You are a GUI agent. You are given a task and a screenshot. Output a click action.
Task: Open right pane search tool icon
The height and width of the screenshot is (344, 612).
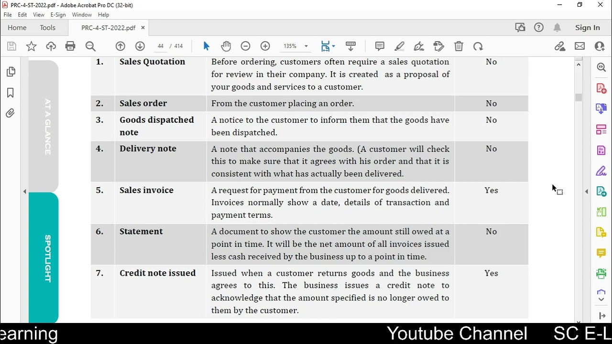(601, 67)
